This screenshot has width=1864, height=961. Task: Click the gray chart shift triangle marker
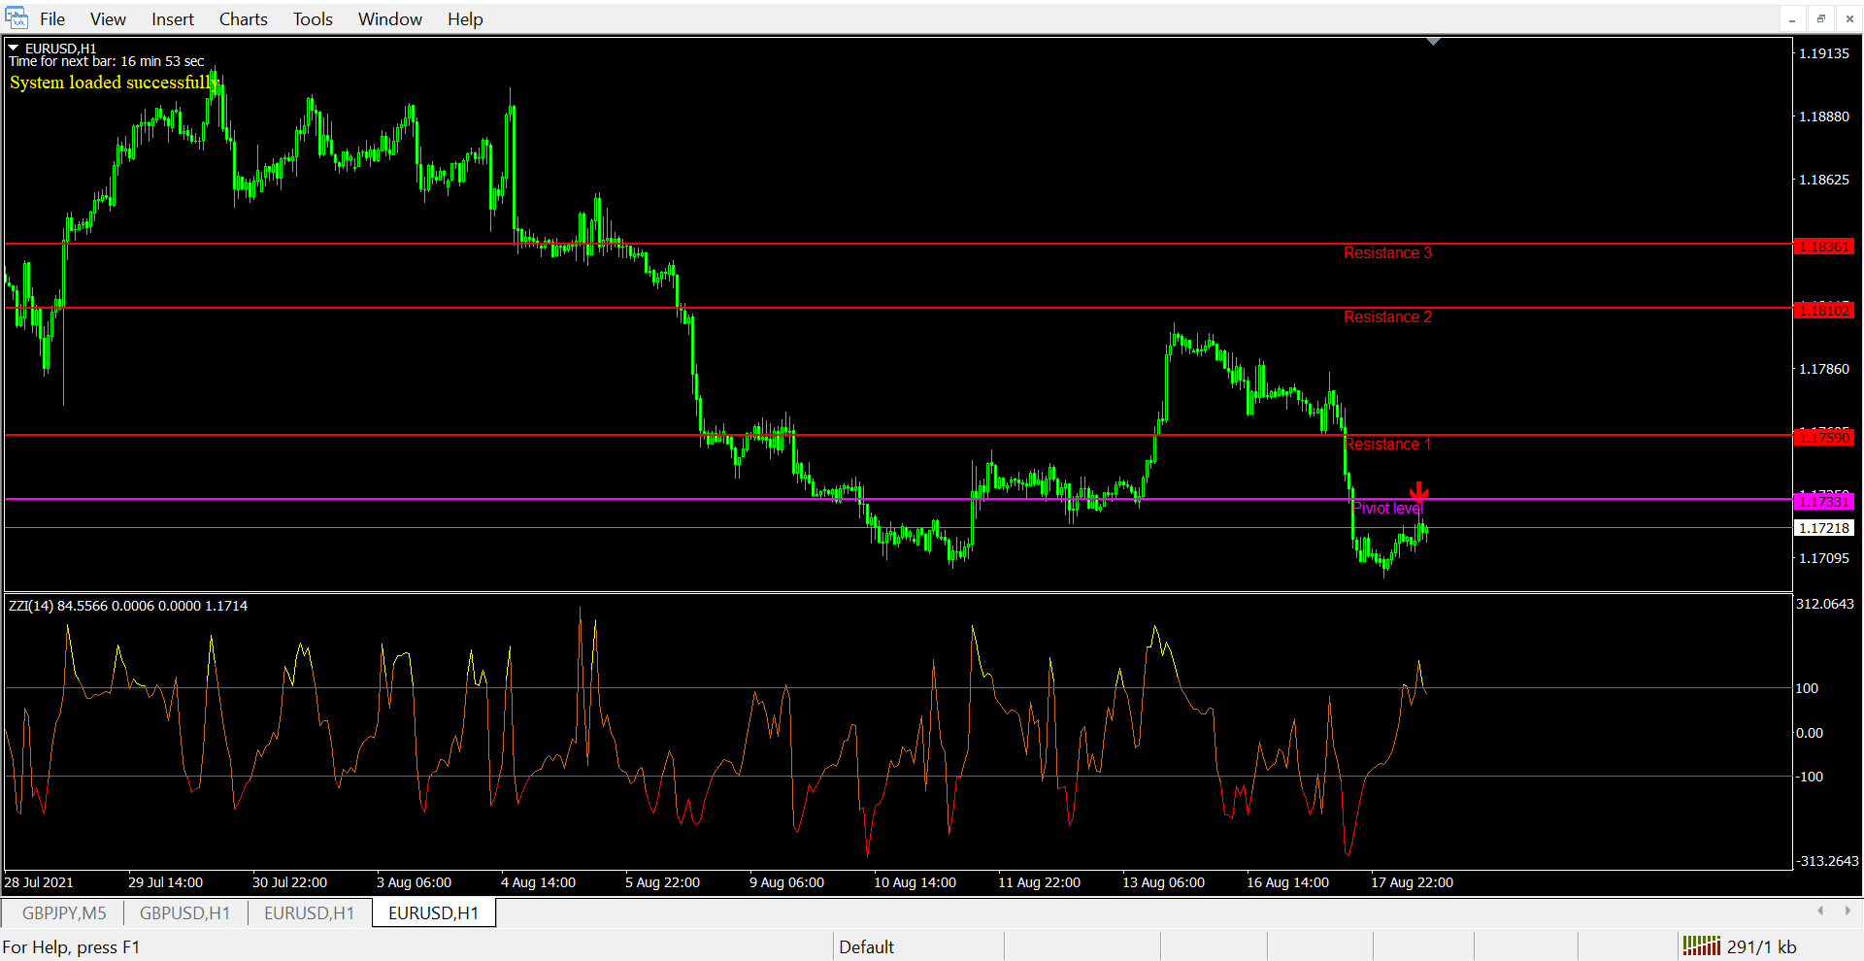[1433, 42]
